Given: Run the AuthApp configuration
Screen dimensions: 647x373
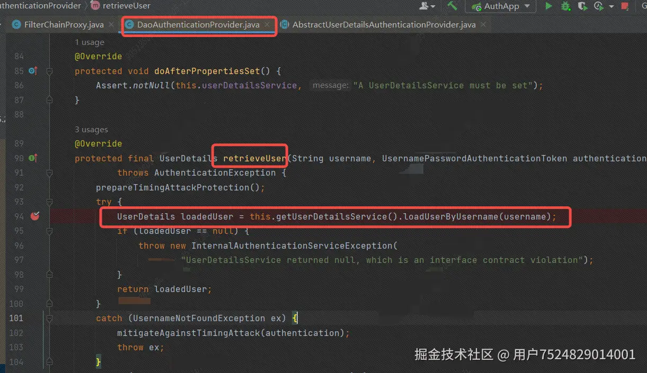Looking at the screenshot, I should point(549,6).
